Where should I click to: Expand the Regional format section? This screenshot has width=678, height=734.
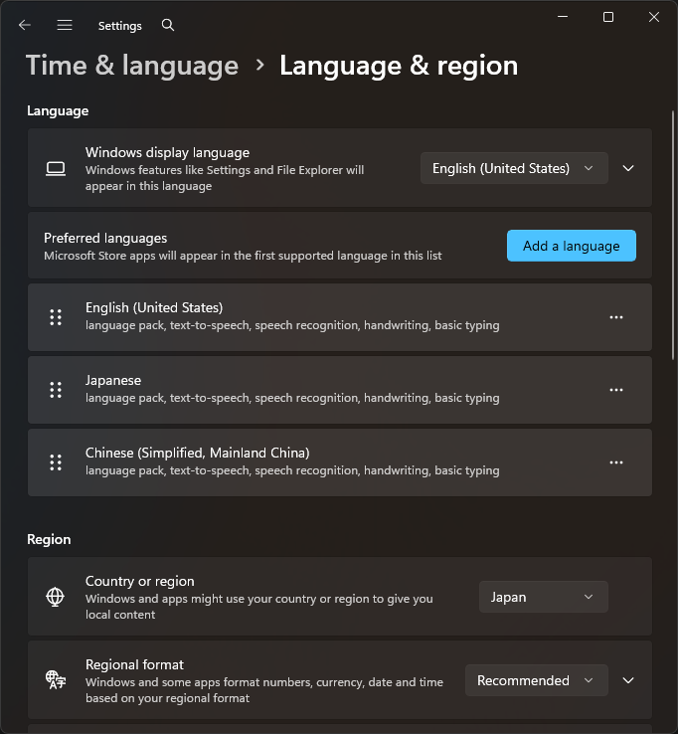(628, 680)
